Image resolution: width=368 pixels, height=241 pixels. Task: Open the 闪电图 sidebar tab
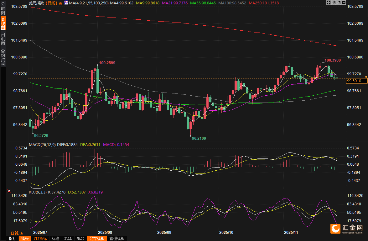coord(3,39)
